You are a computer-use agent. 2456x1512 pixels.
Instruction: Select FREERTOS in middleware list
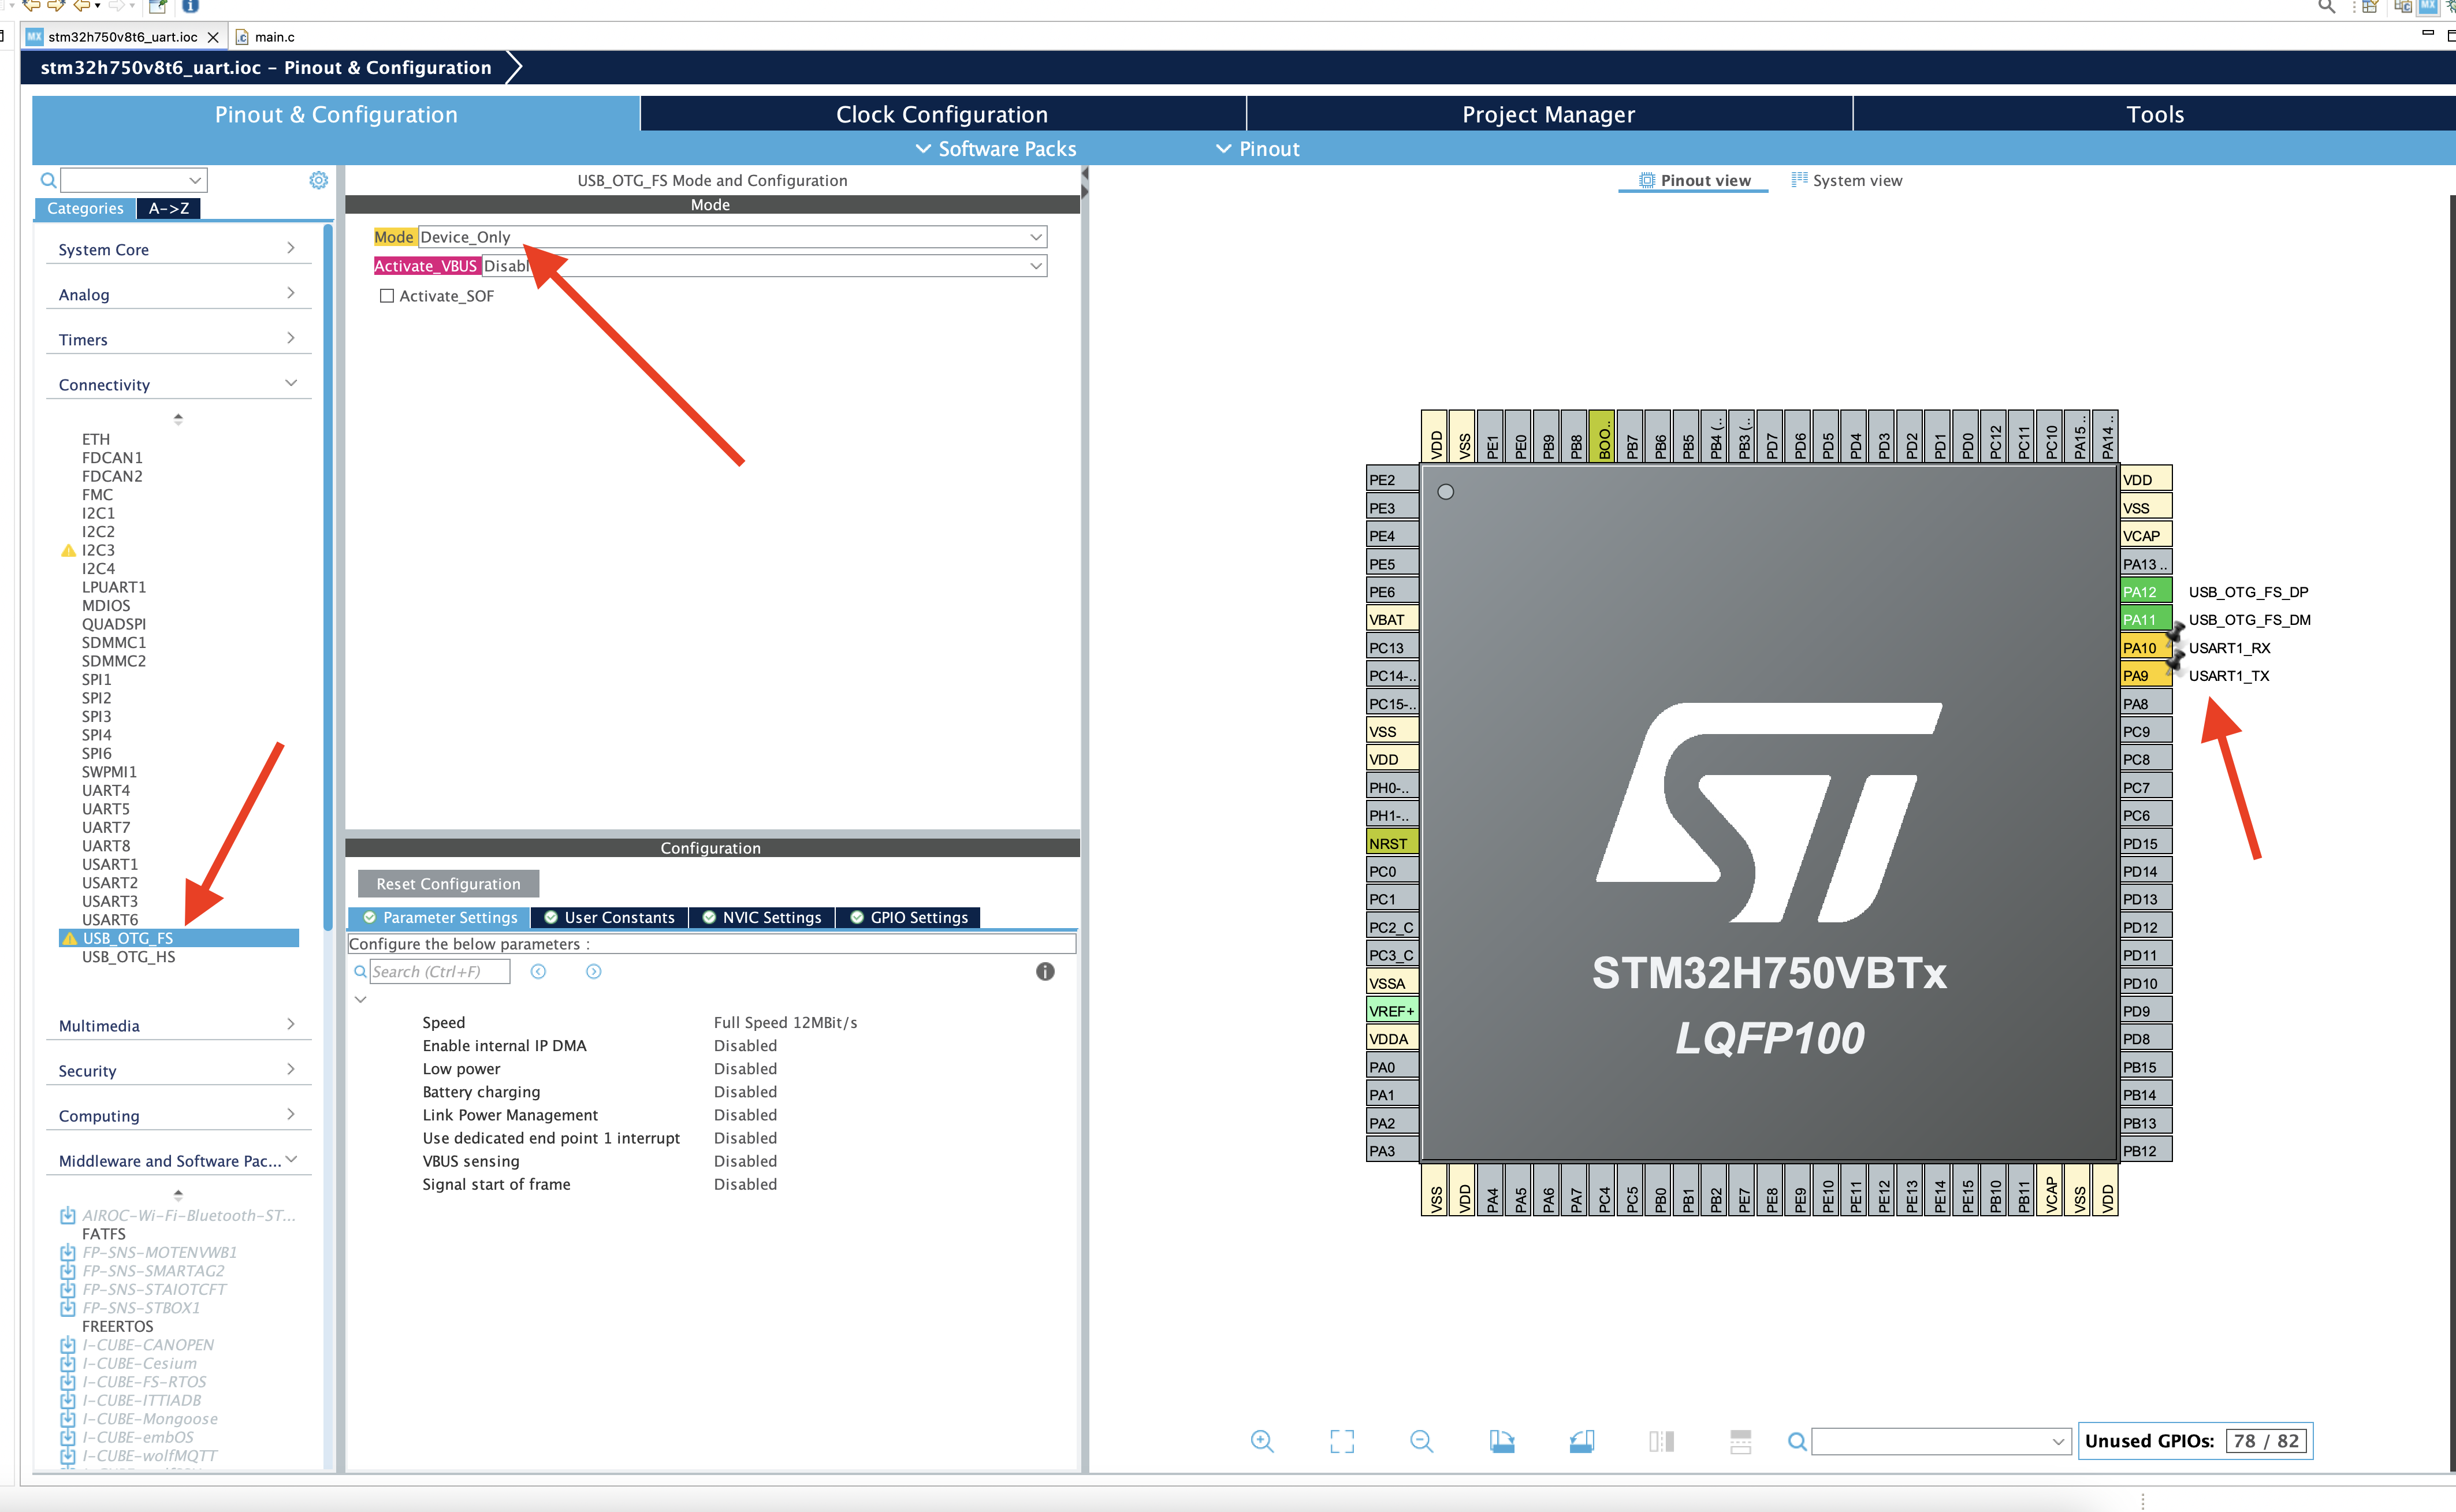tap(117, 1326)
